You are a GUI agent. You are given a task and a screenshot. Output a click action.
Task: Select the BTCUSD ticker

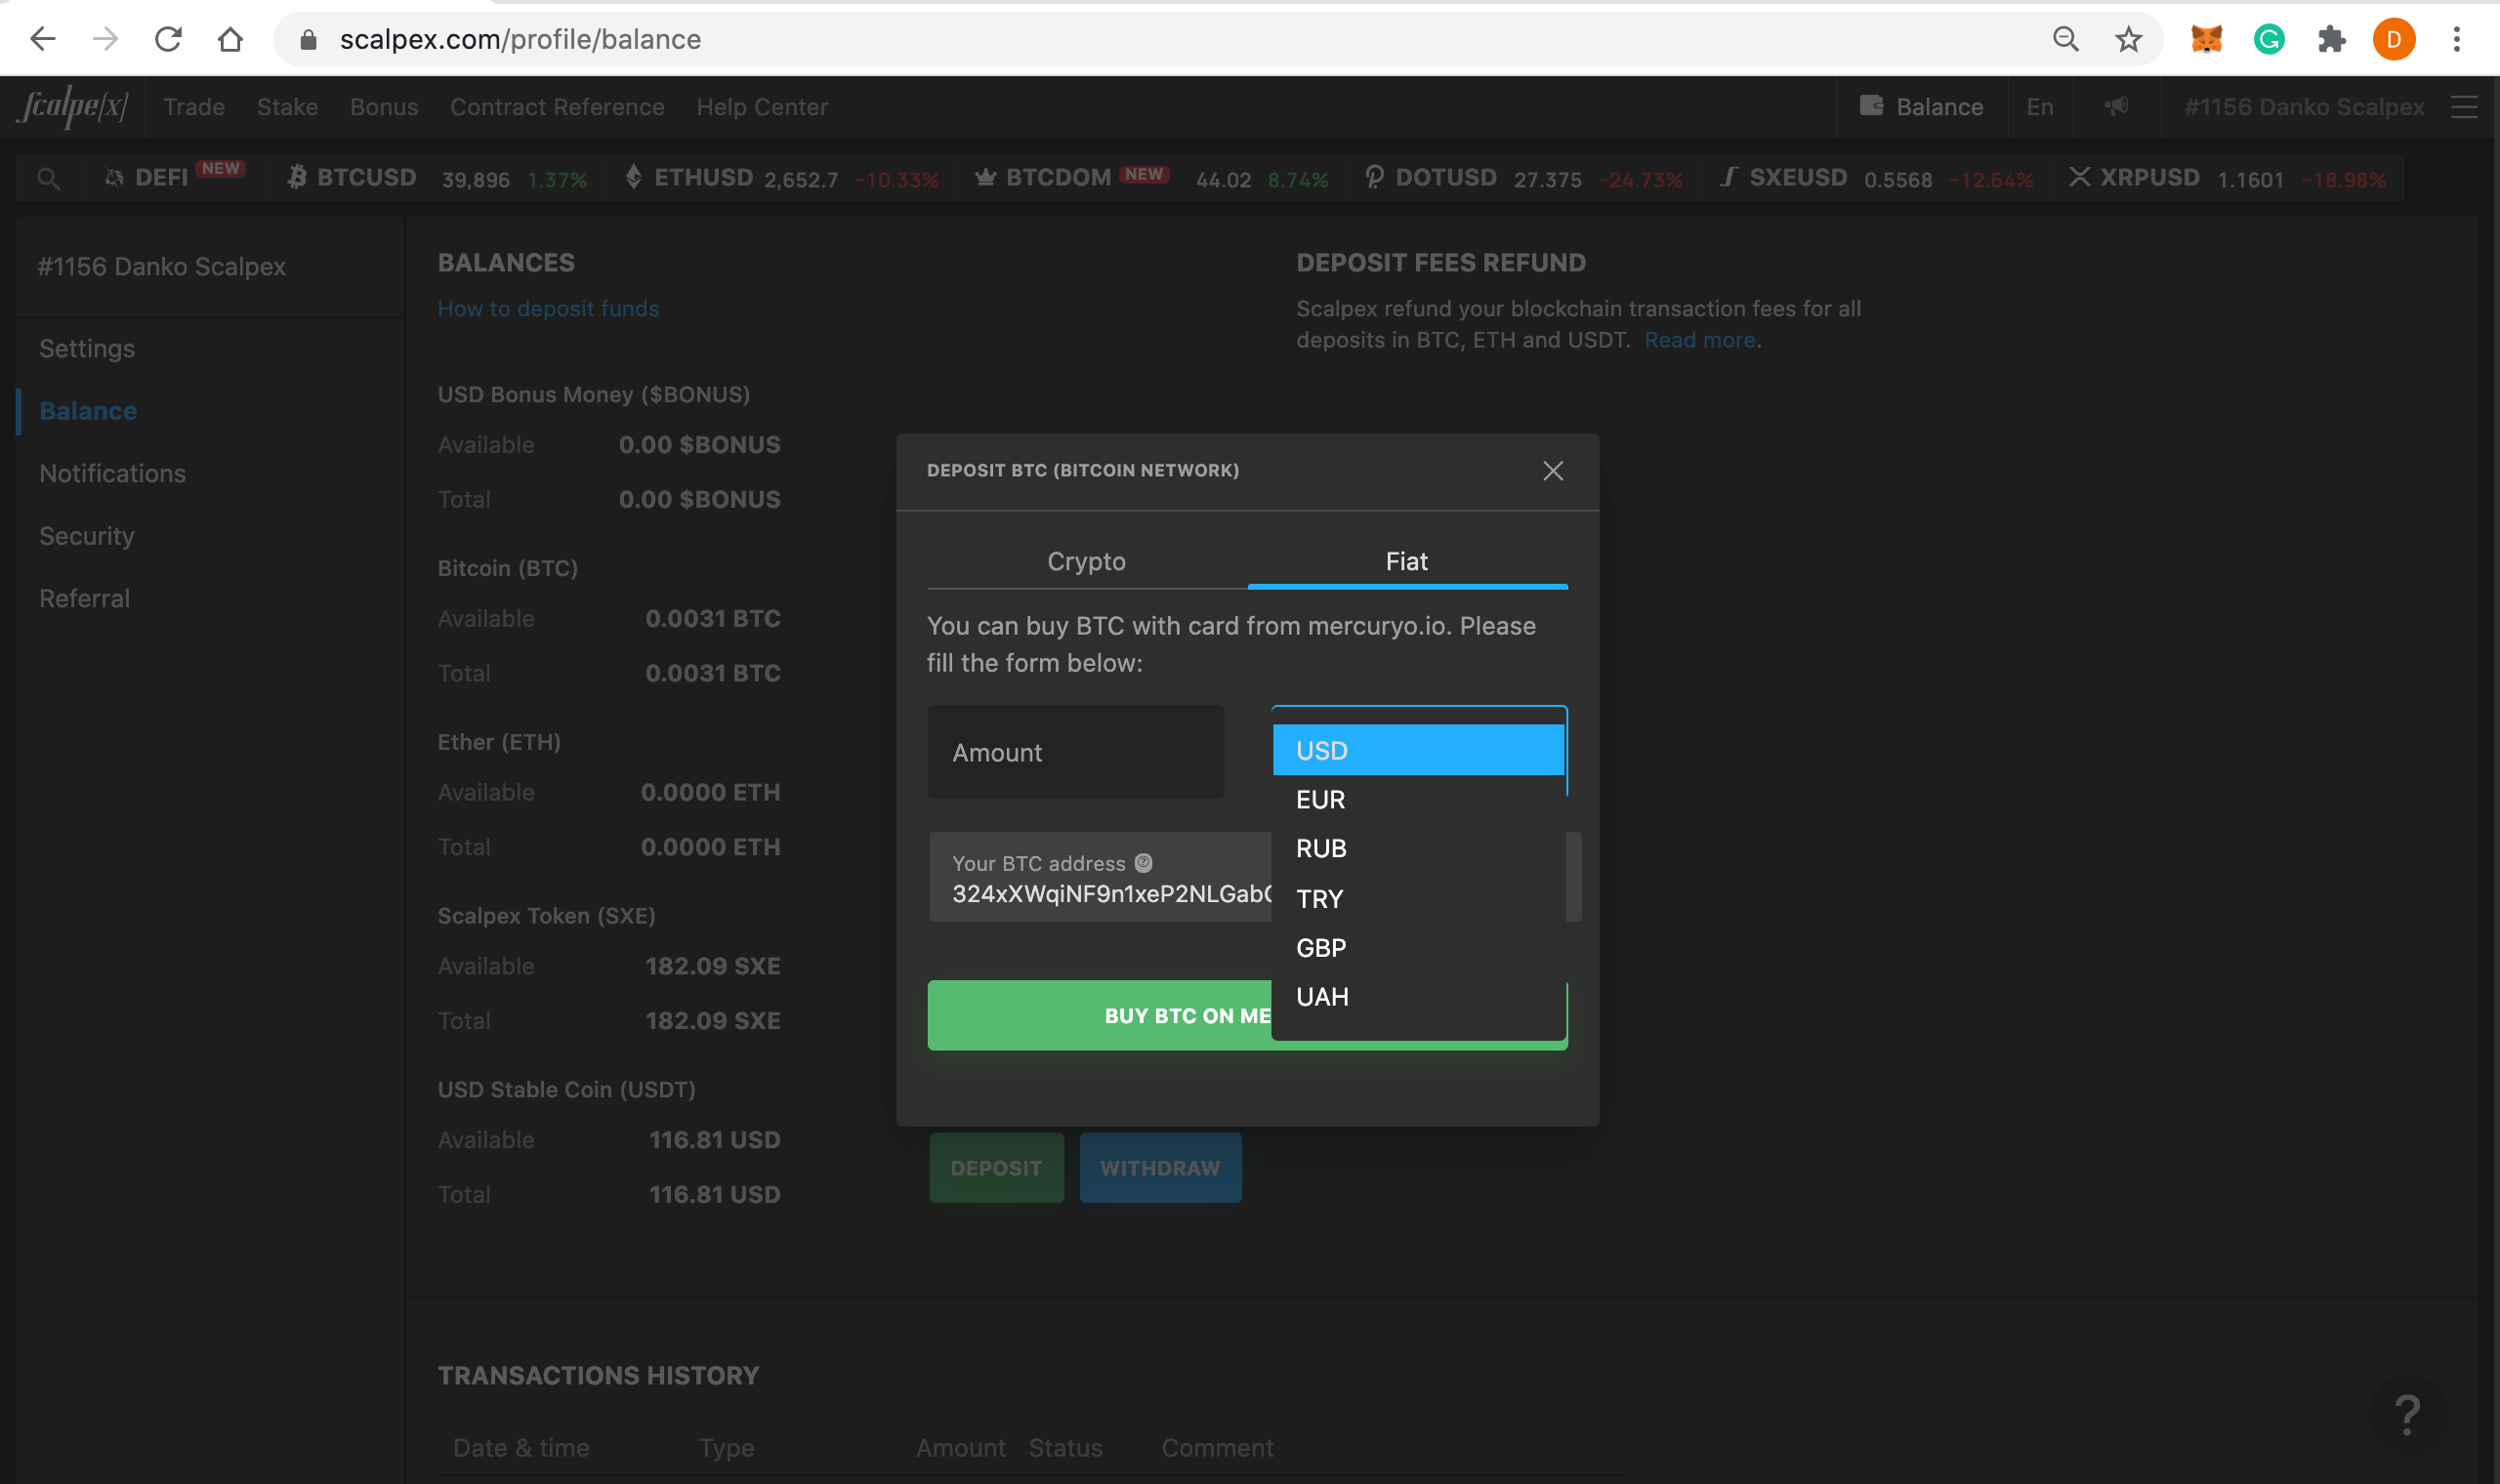(437, 178)
